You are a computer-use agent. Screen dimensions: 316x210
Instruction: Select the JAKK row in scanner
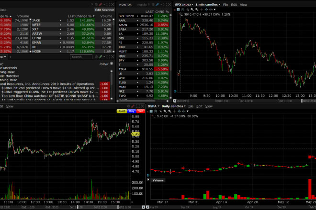tap(72, 21)
